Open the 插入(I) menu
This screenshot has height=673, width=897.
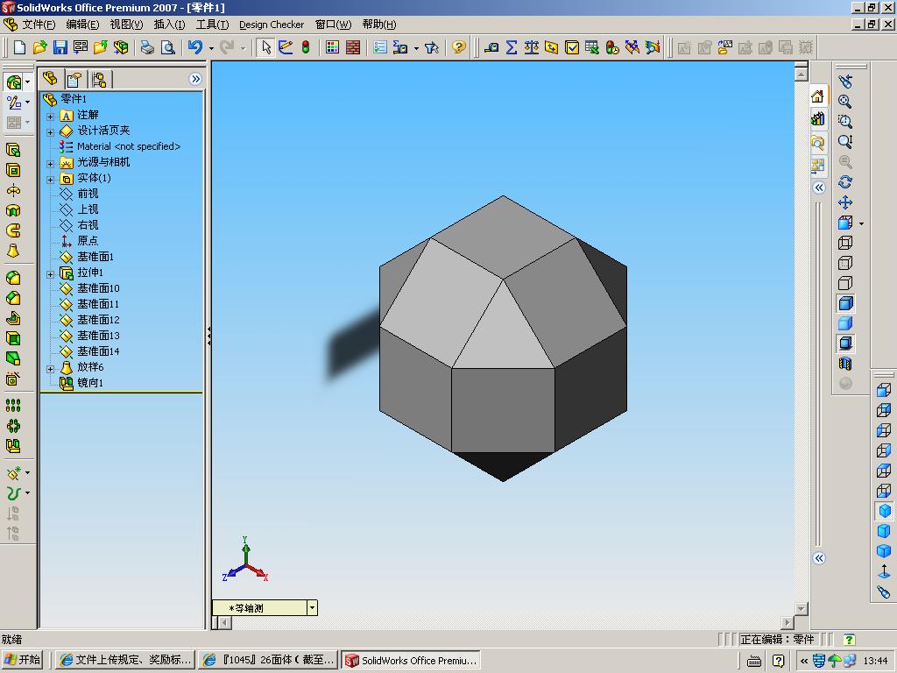[x=169, y=25]
